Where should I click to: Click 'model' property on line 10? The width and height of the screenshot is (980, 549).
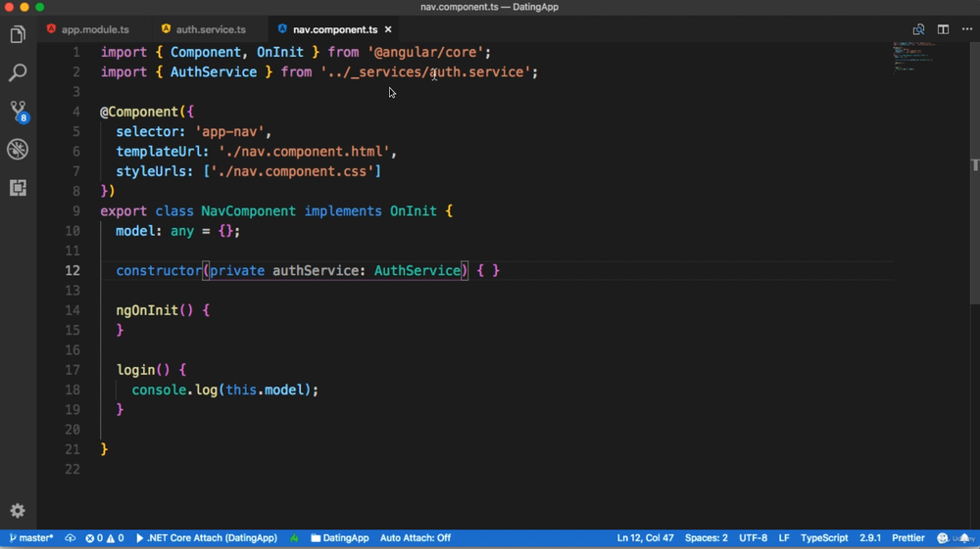click(x=135, y=231)
